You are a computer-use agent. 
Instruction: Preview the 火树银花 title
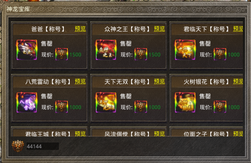pyautogui.click(x=238, y=81)
